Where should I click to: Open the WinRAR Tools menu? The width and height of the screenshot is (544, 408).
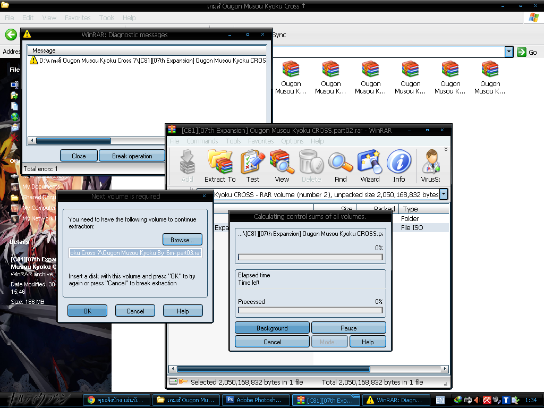tap(233, 141)
